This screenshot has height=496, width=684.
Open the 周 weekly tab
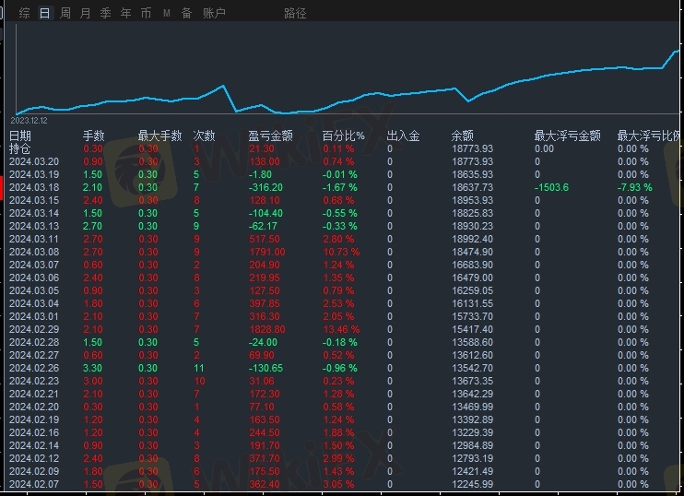[65, 14]
